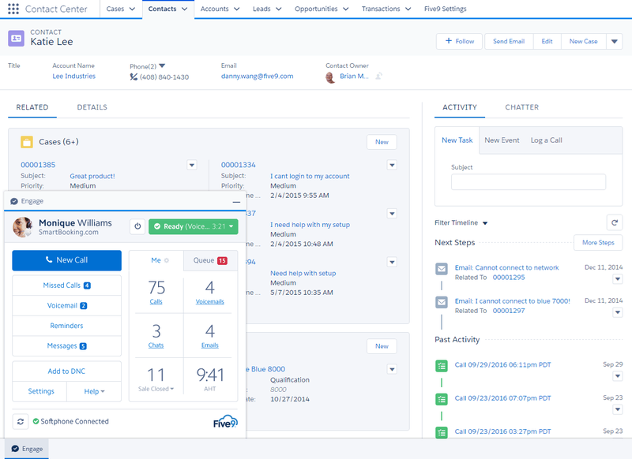Follow the Katie Lee contact
The width and height of the screenshot is (632, 459).
(x=460, y=42)
